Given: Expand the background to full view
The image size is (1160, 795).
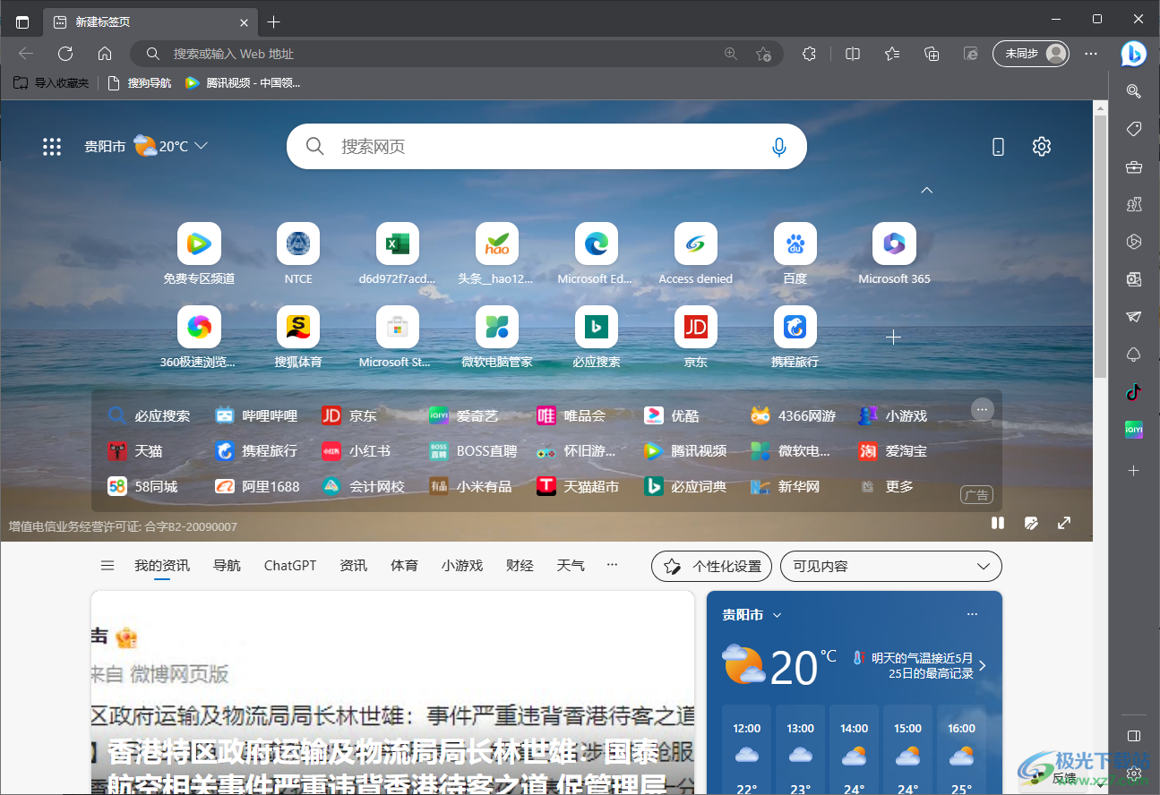Looking at the screenshot, I should (1064, 523).
